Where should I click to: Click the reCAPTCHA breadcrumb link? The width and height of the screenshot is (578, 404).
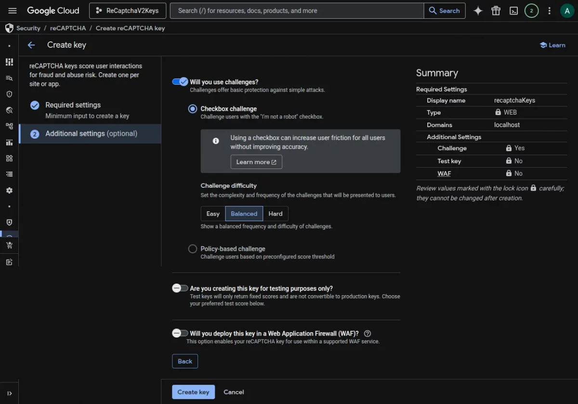pos(68,28)
